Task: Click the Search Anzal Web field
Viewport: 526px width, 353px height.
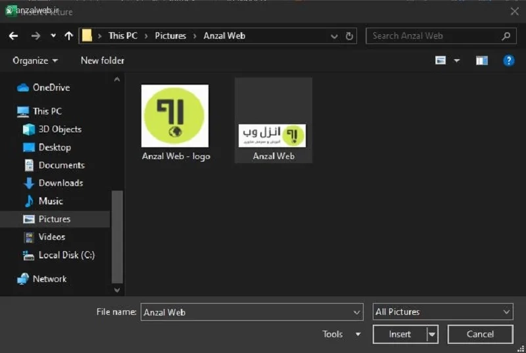Action: coord(441,36)
